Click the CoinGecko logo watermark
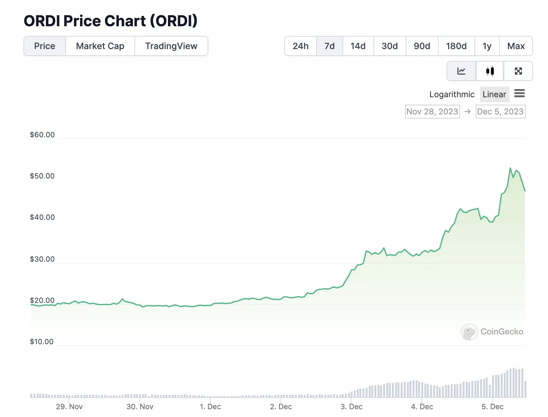Image resolution: width=548 pixels, height=417 pixels. (492, 332)
